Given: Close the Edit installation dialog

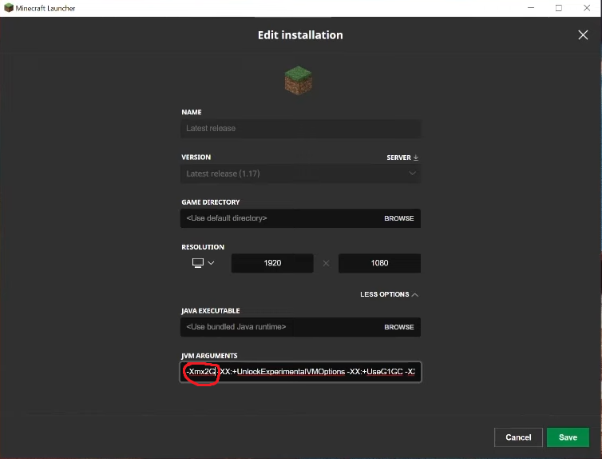Looking at the screenshot, I should pyautogui.click(x=583, y=35).
